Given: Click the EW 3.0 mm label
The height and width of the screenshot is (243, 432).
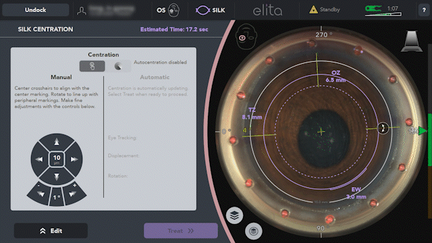Looking at the screenshot, I should point(356,193).
